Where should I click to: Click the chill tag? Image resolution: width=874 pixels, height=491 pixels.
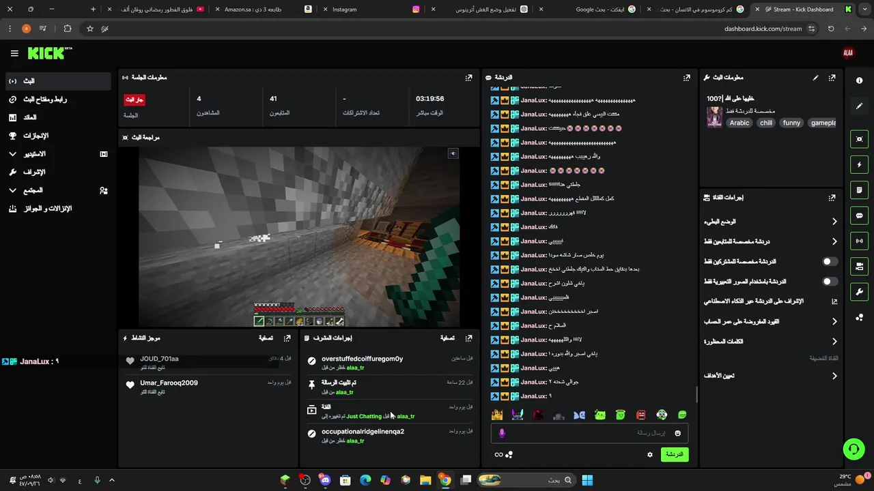coord(766,123)
